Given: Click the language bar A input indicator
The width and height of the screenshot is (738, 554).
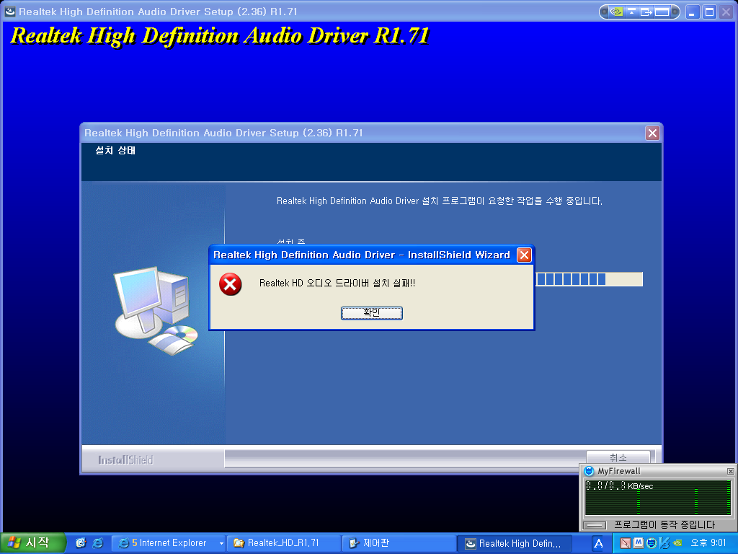Looking at the screenshot, I should coord(598,543).
